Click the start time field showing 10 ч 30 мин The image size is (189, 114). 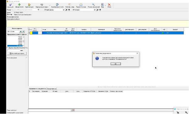pyautogui.click(x=13, y=31)
